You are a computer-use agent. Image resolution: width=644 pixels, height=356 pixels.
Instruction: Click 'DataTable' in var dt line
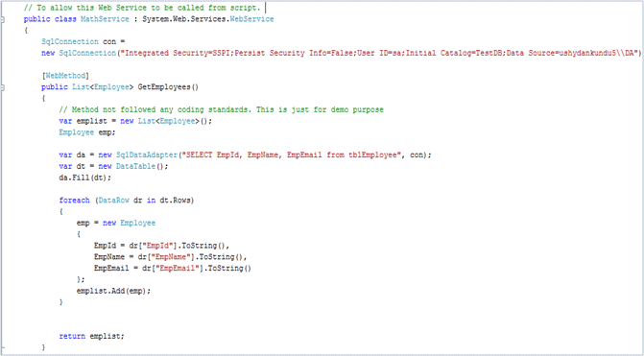pyautogui.click(x=135, y=166)
